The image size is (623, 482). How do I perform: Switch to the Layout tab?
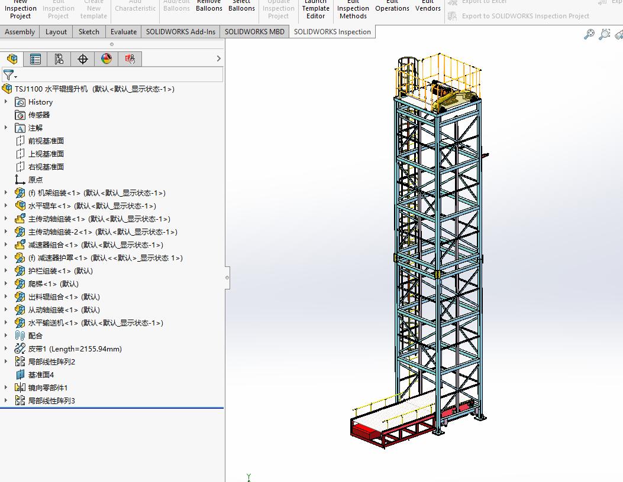click(x=56, y=32)
